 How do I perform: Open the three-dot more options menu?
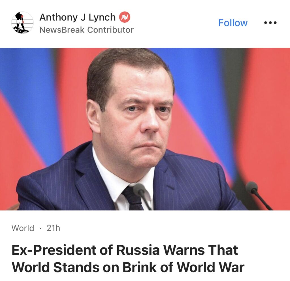click(270, 23)
